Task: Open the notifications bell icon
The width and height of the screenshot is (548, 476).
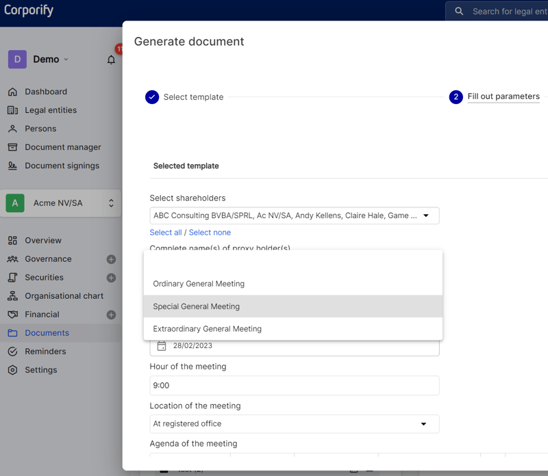Action: tap(111, 59)
